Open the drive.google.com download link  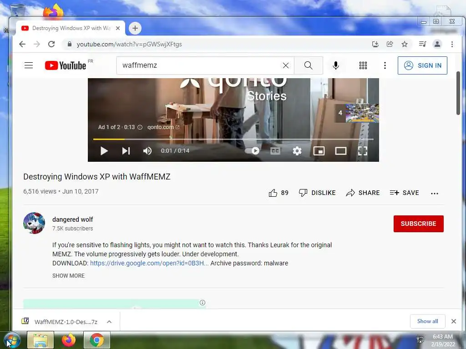pyautogui.click(x=149, y=263)
